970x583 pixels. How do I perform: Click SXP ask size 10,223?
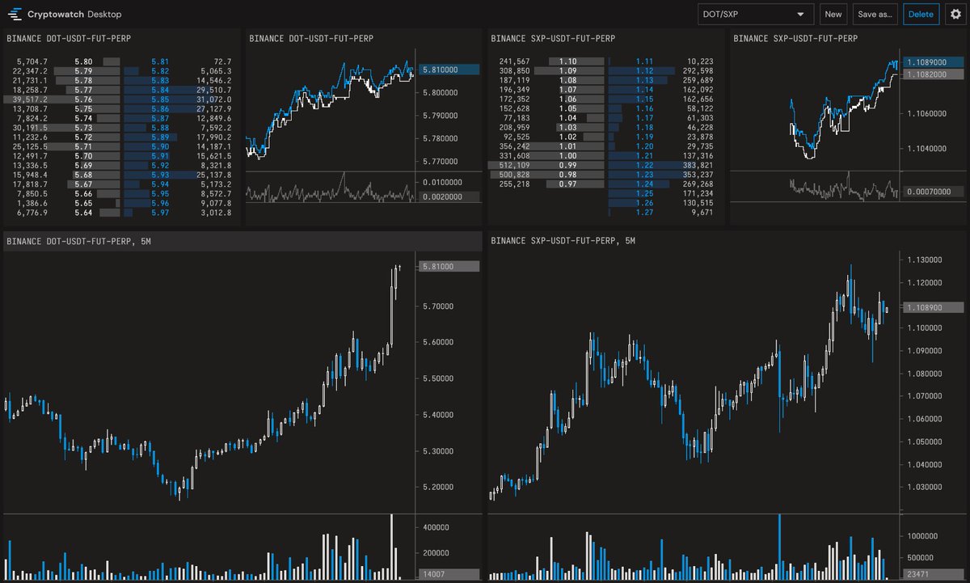pyautogui.click(x=701, y=61)
